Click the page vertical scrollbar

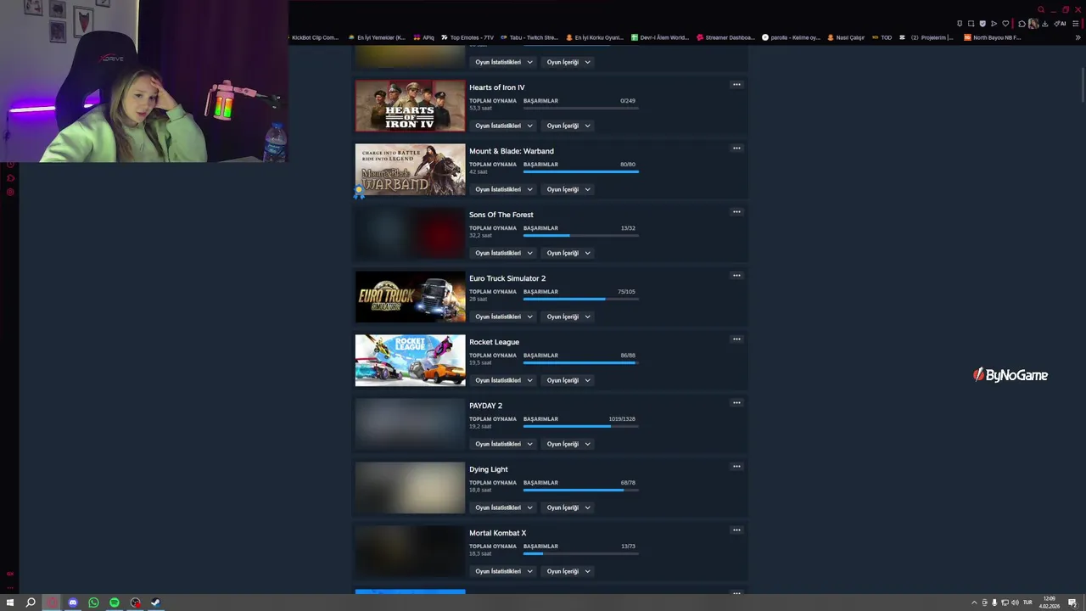pos(1083,85)
